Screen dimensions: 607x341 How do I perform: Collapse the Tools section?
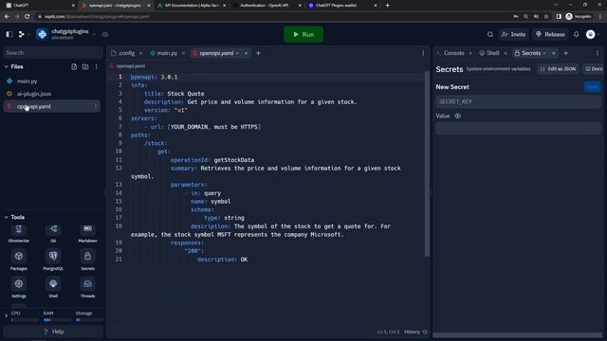7,217
